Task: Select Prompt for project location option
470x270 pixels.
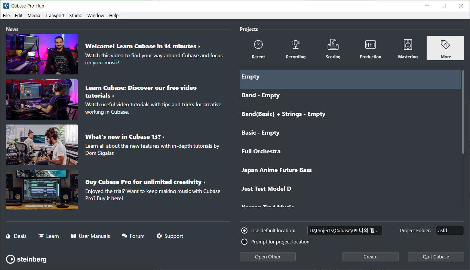Action: pos(245,242)
